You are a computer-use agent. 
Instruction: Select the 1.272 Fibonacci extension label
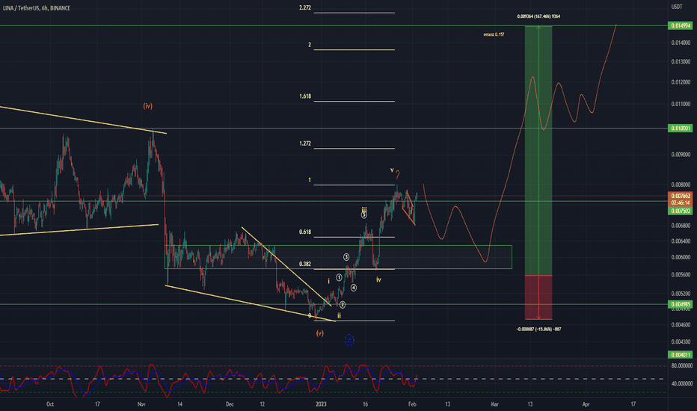click(x=305, y=143)
